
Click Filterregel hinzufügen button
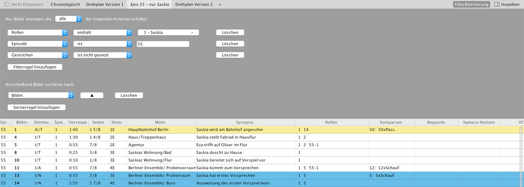coord(35,67)
